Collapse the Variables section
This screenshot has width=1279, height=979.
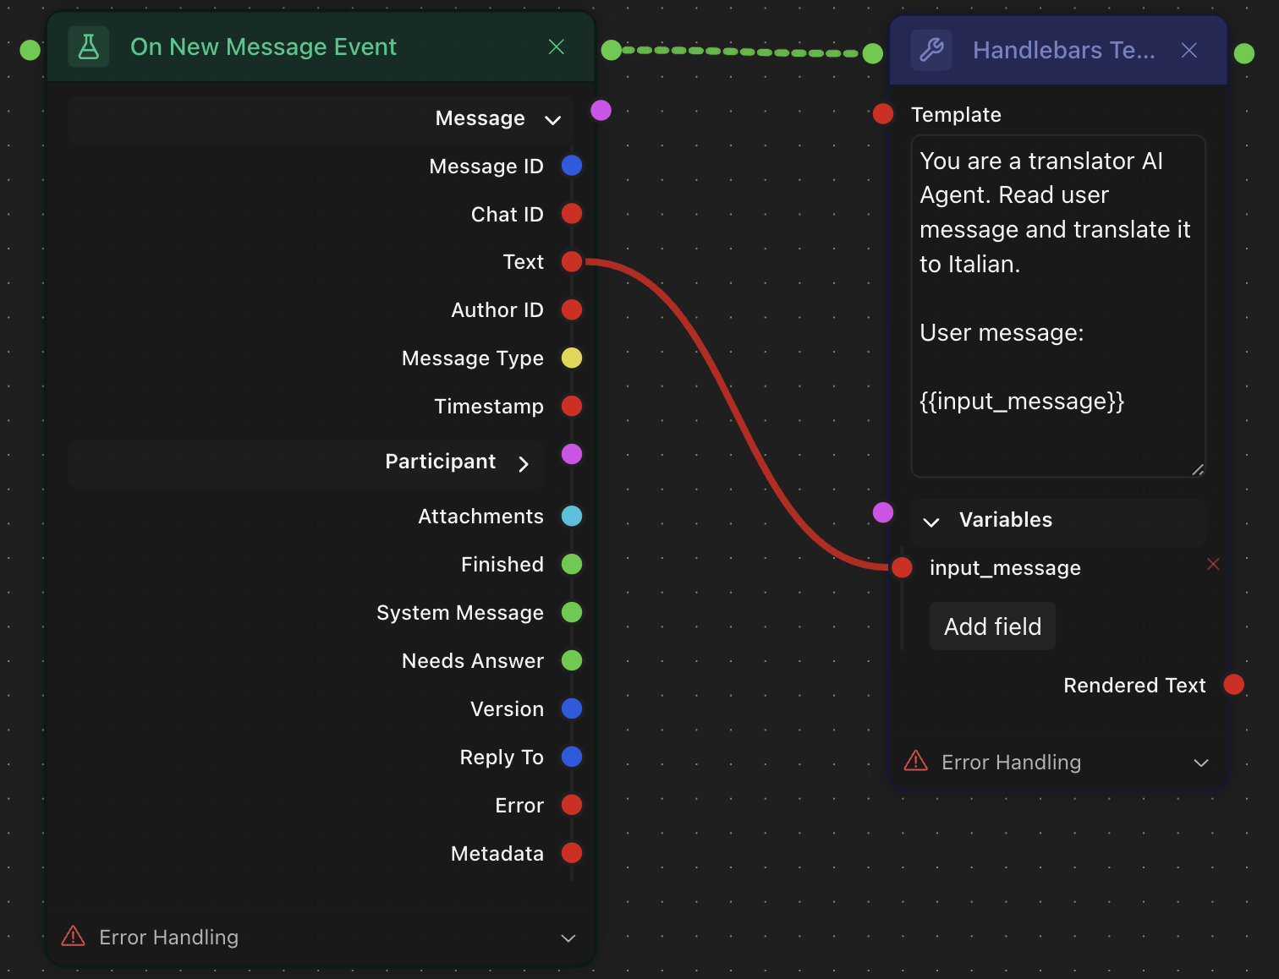(x=931, y=522)
